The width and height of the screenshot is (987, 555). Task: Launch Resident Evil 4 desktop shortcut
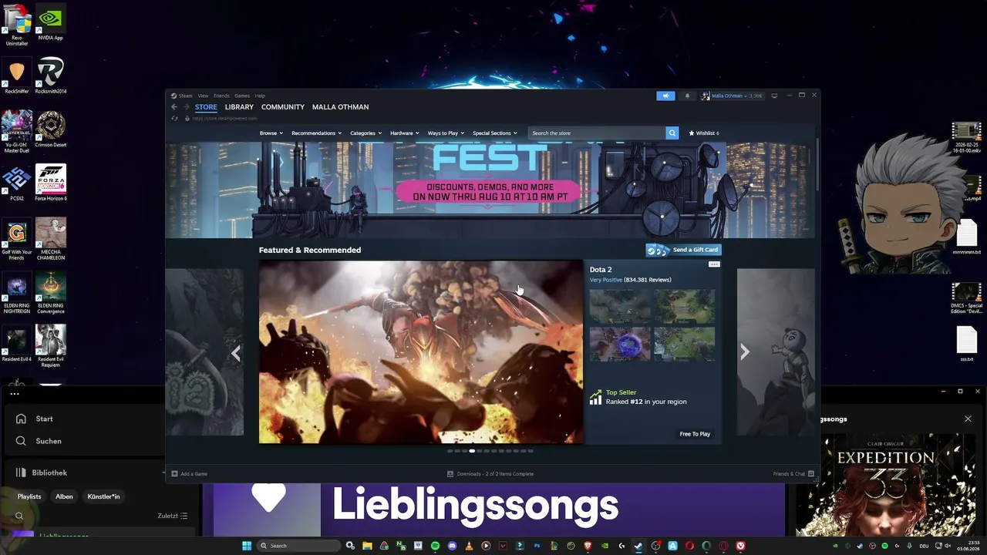tap(16, 343)
